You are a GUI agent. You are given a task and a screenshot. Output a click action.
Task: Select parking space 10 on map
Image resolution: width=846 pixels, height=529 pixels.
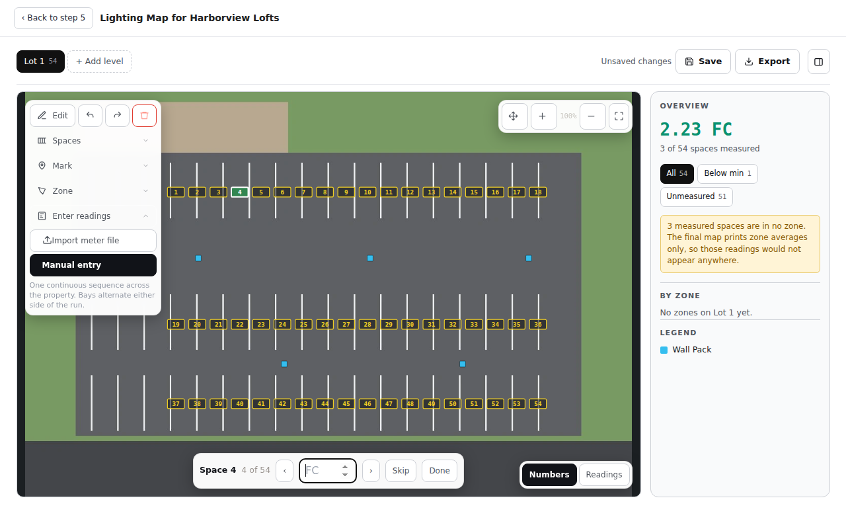367,192
